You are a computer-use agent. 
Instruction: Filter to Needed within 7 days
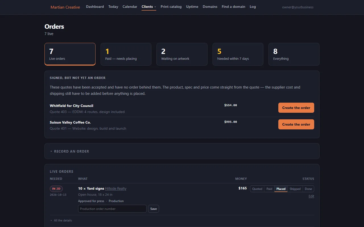238,54
